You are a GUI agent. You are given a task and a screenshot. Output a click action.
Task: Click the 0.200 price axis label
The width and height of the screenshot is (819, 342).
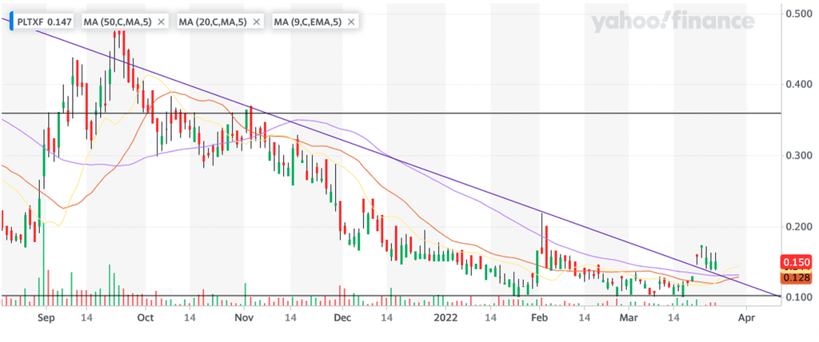click(801, 226)
